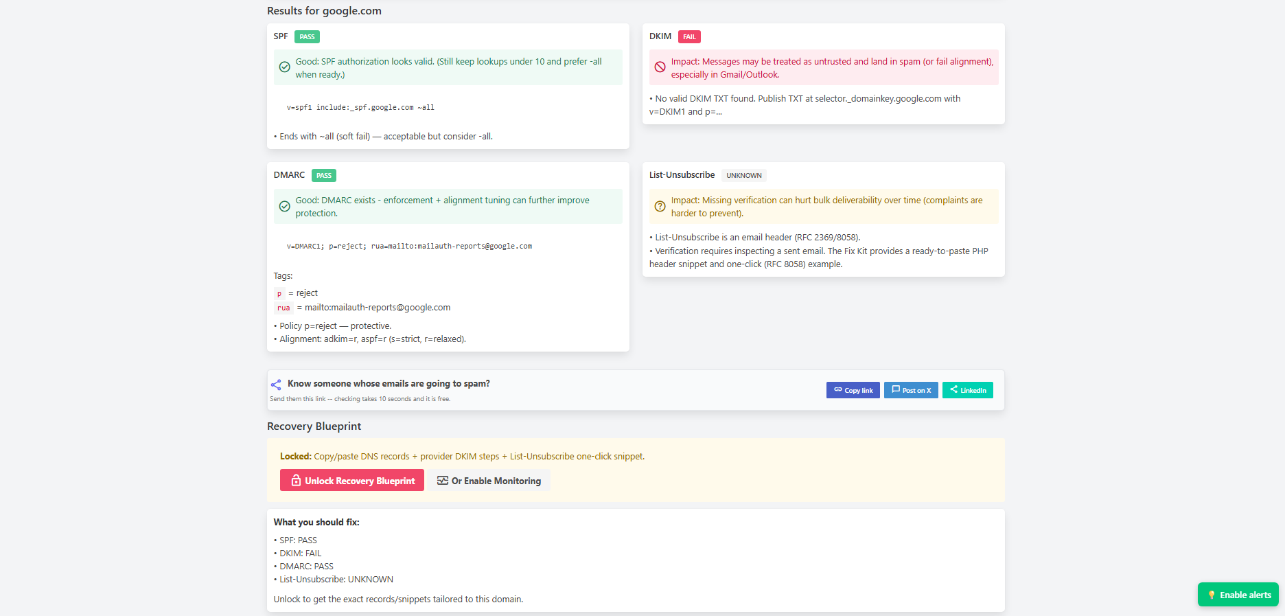This screenshot has height=616, width=1285.
Task: Click the SPF green checkmark icon
Action: (x=284, y=67)
